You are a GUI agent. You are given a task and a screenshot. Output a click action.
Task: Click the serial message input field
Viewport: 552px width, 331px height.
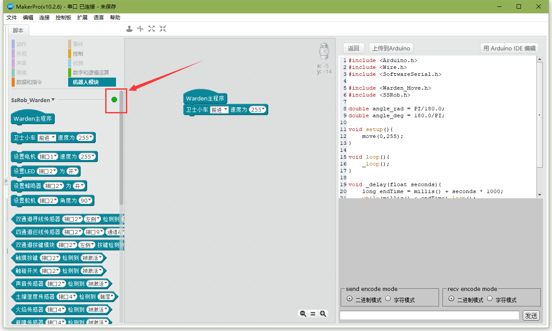coord(429,315)
